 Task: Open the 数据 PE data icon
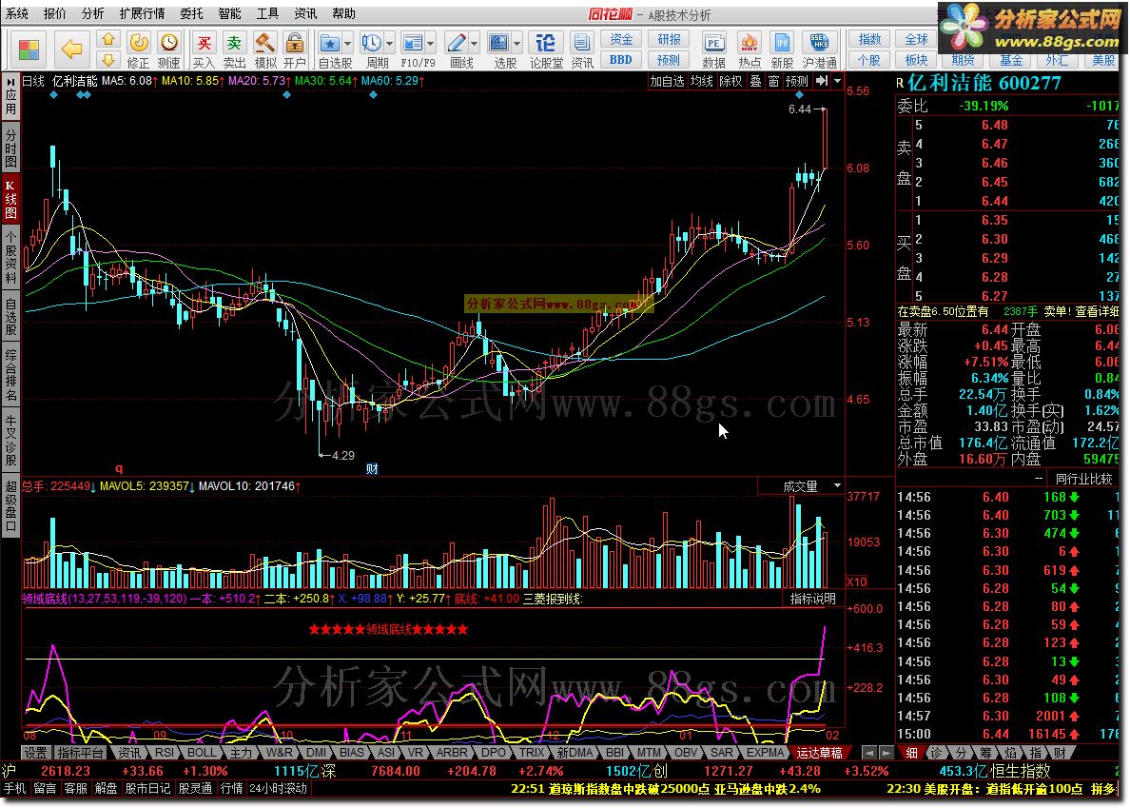coord(713,49)
